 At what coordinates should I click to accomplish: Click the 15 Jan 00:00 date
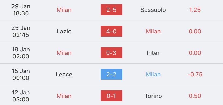21,75
